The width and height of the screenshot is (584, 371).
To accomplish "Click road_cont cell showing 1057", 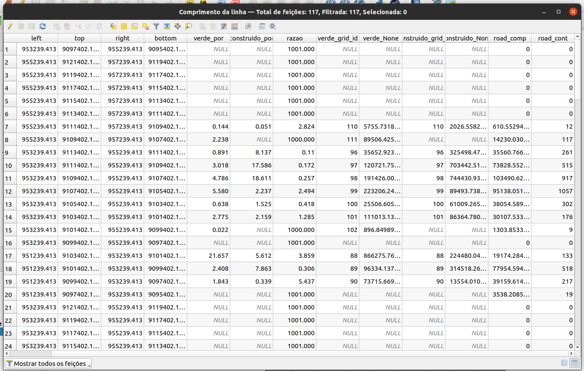I will [553, 191].
